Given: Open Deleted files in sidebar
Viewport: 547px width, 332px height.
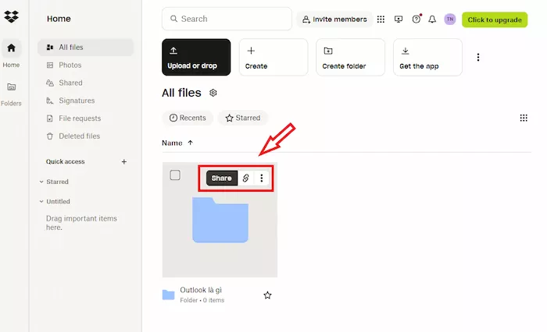Looking at the screenshot, I should [78, 136].
